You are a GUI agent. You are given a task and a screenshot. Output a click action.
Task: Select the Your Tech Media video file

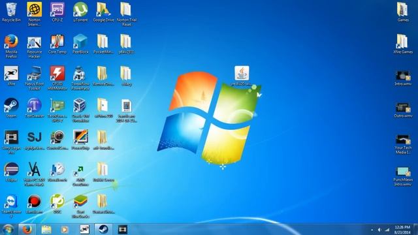coord(403,144)
